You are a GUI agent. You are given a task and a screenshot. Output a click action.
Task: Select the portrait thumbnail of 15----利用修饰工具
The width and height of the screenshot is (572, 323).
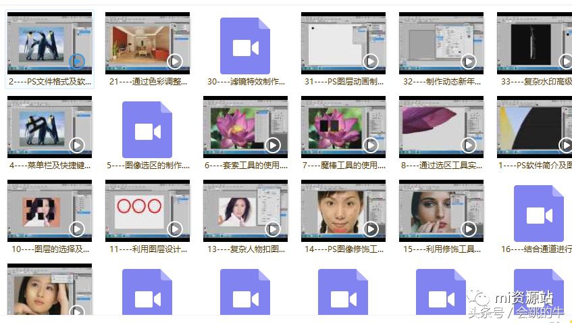(441, 211)
